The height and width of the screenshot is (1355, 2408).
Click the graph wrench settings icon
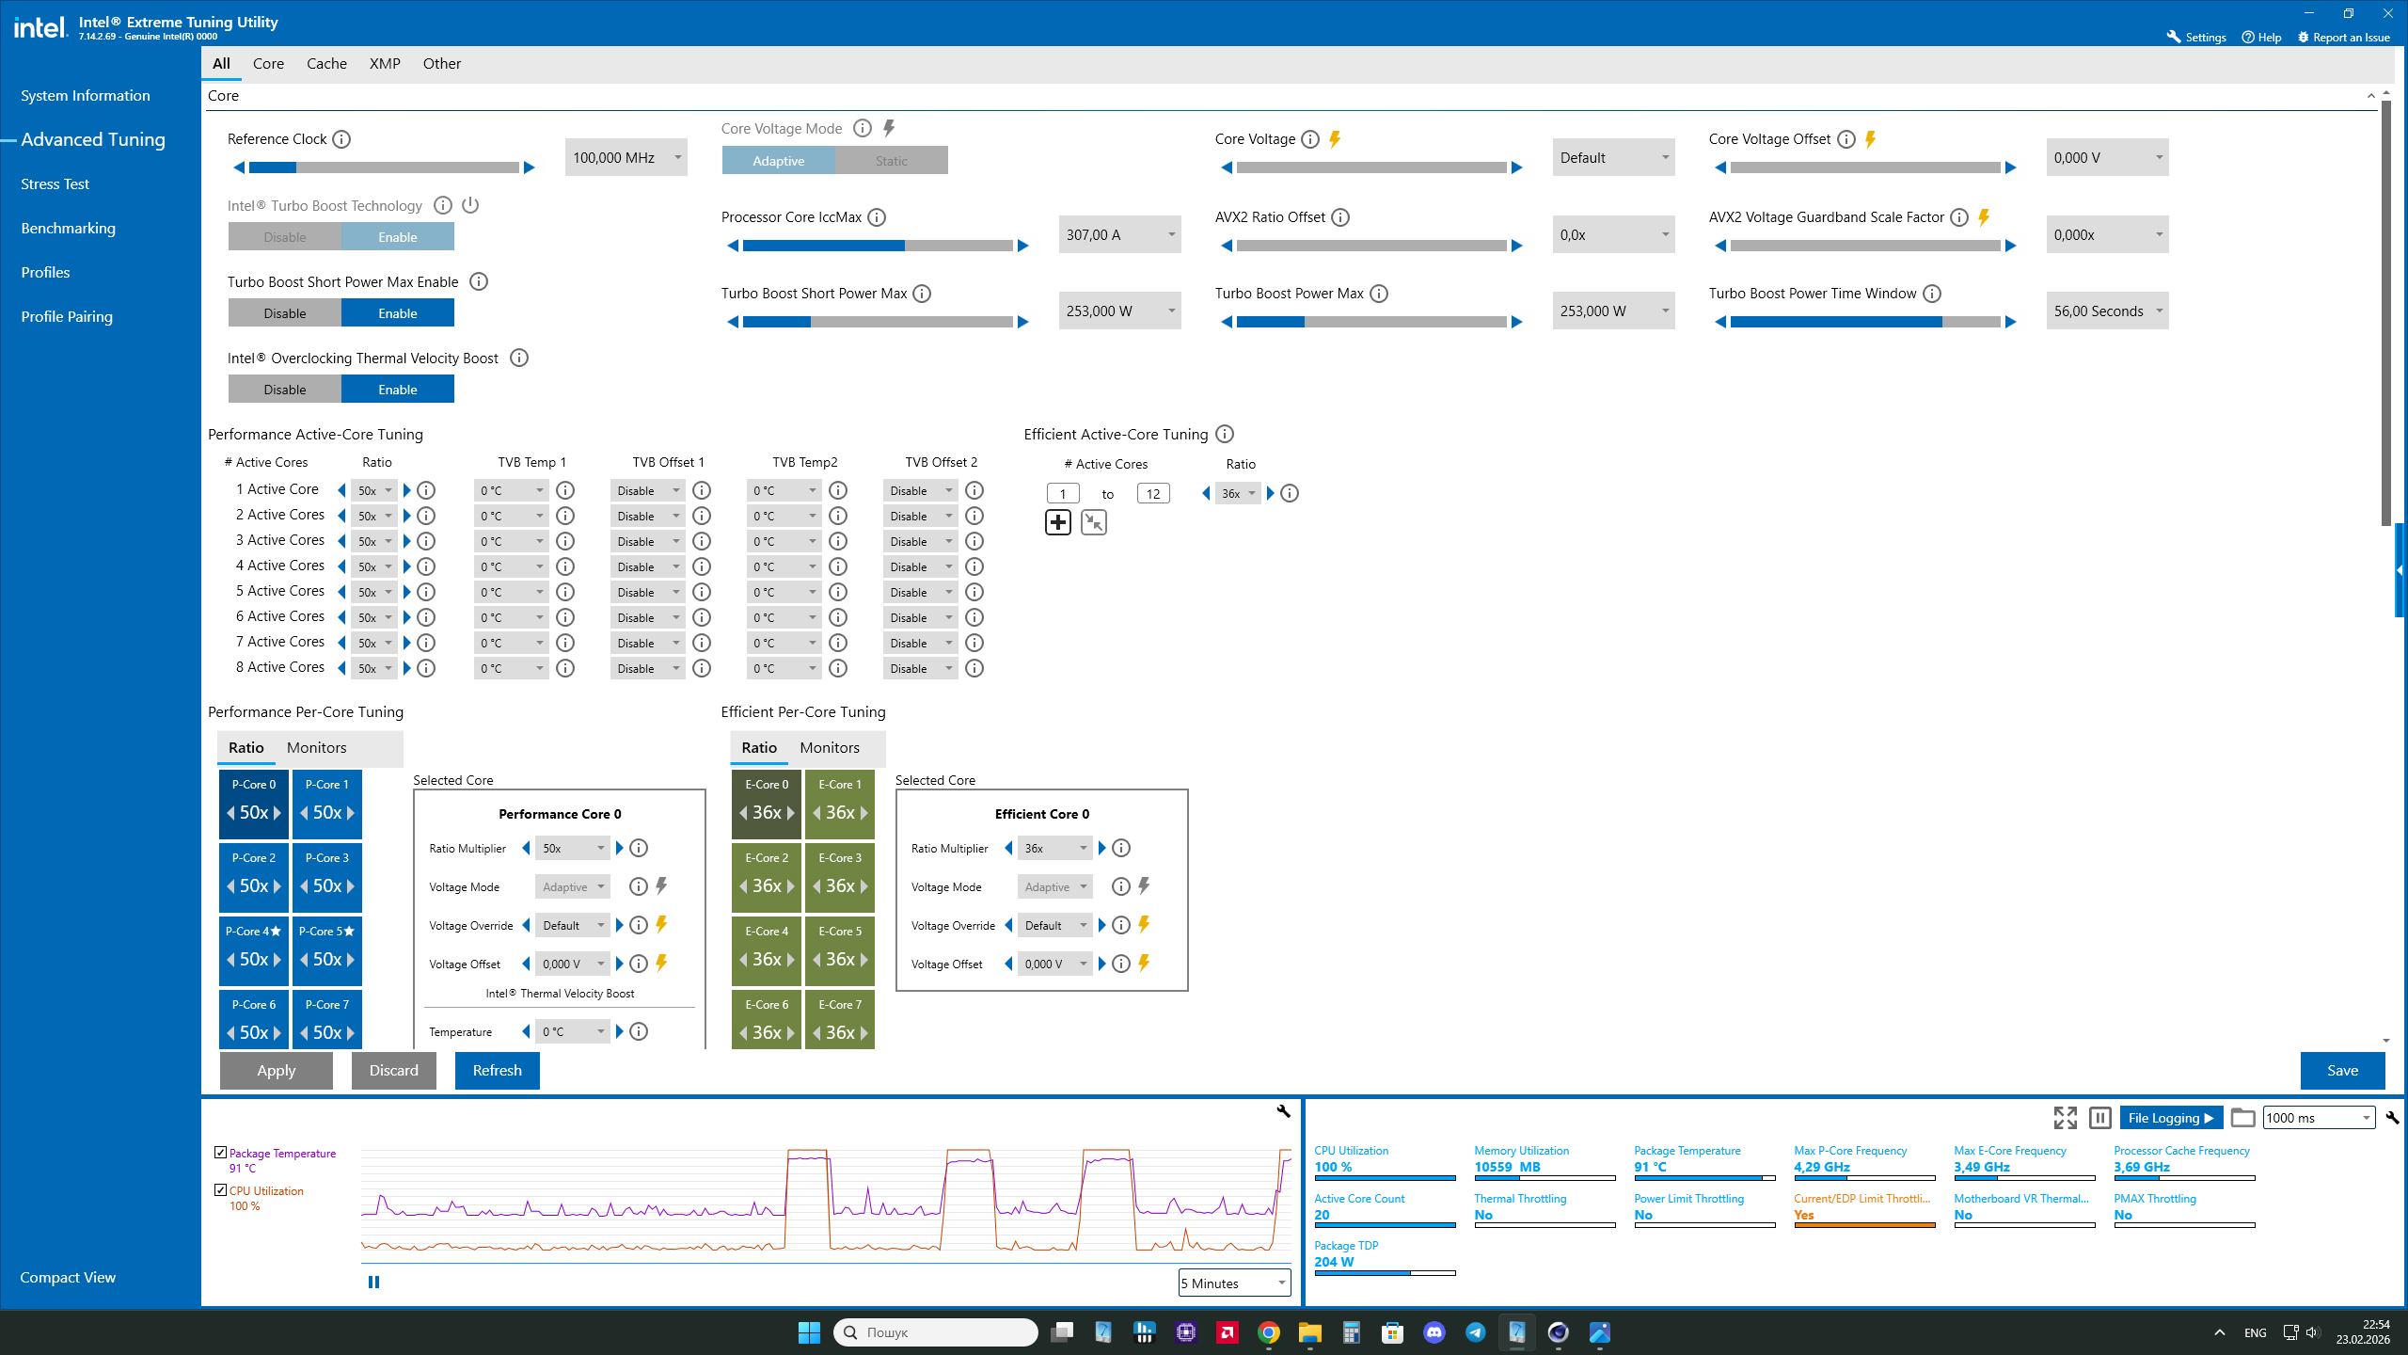(1283, 1111)
